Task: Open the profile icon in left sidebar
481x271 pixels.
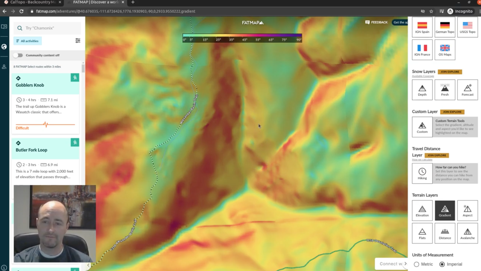Action: pos(4,67)
